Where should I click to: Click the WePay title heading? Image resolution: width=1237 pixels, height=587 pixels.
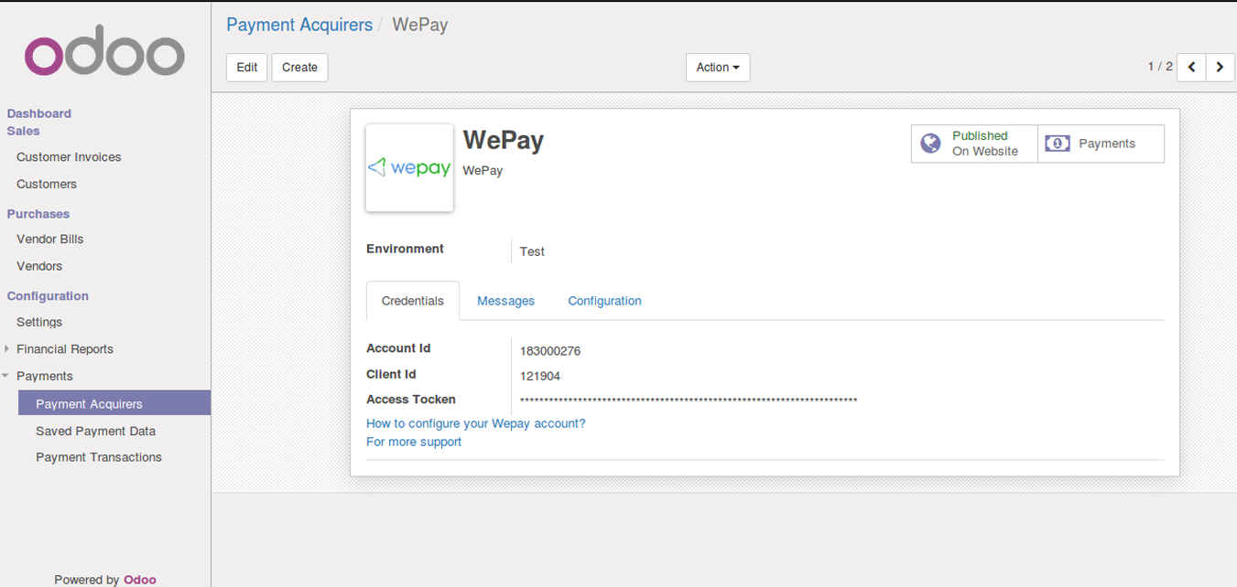(504, 140)
